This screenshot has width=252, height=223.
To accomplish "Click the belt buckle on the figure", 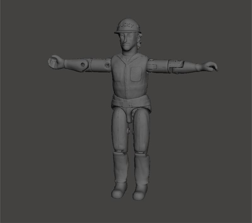I will click(x=127, y=105).
